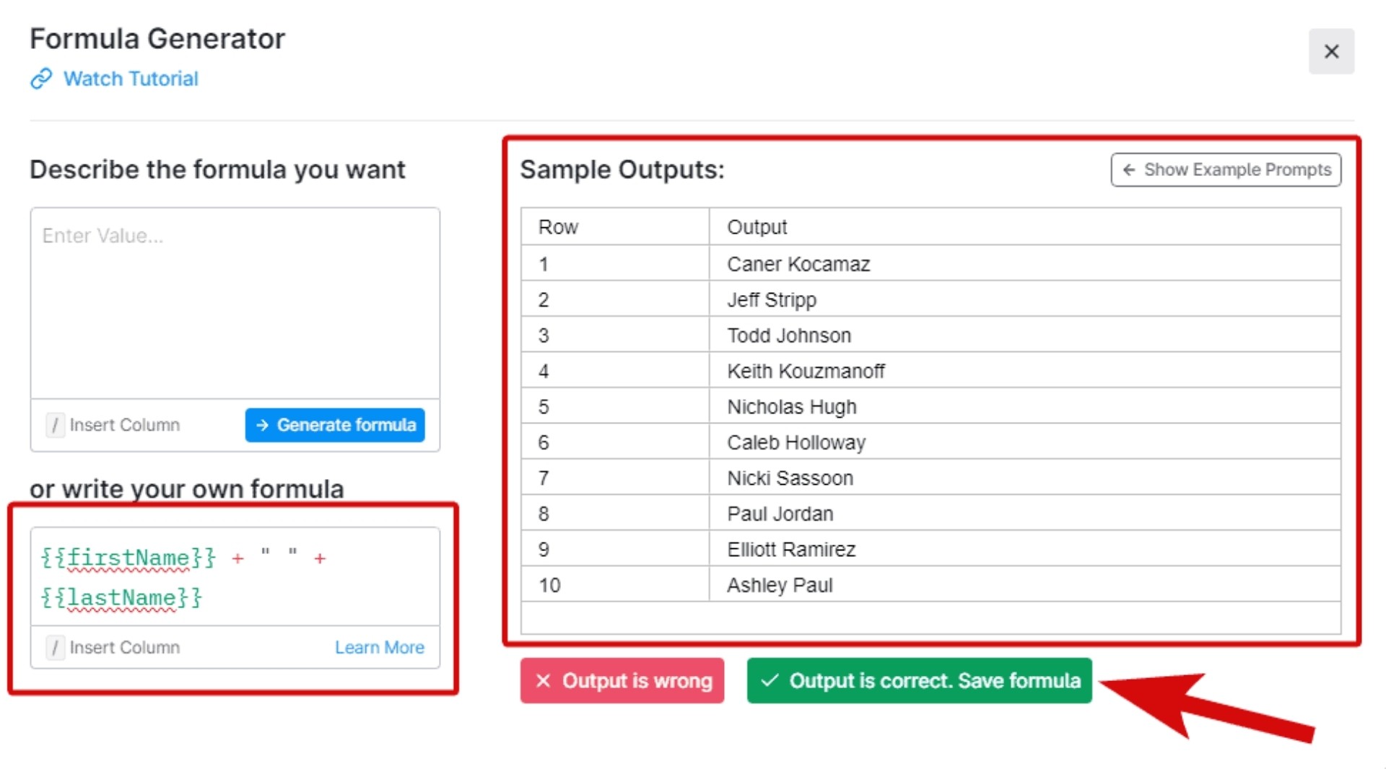This screenshot has width=1386, height=769.
Task: Close the Formula Generator dialog
Action: tap(1331, 51)
